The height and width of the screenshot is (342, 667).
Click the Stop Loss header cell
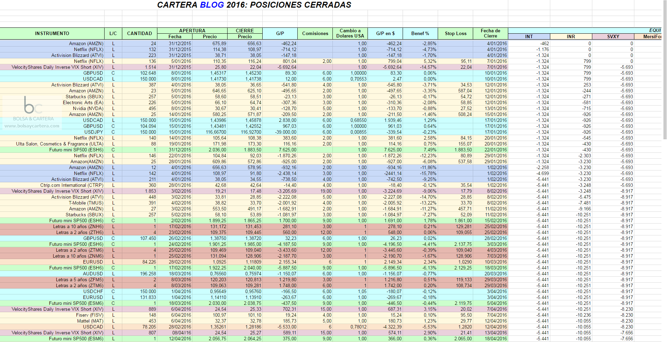[455, 33]
